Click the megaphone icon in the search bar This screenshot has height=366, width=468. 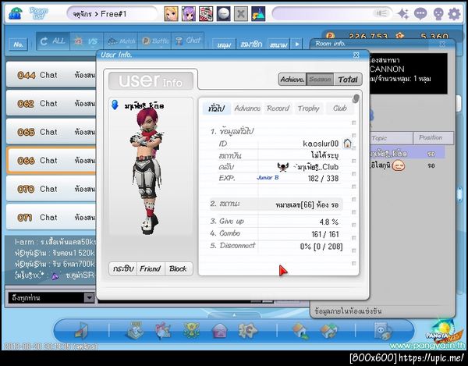pos(381,13)
